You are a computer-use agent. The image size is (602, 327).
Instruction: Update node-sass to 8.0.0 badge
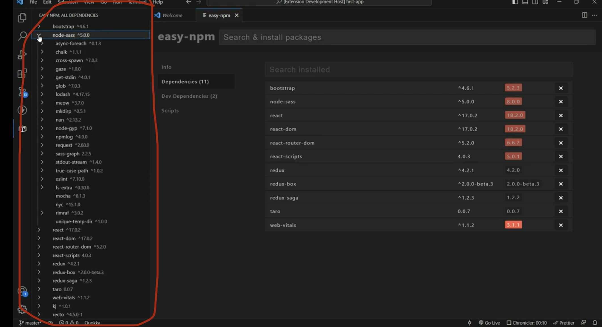click(x=513, y=101)
